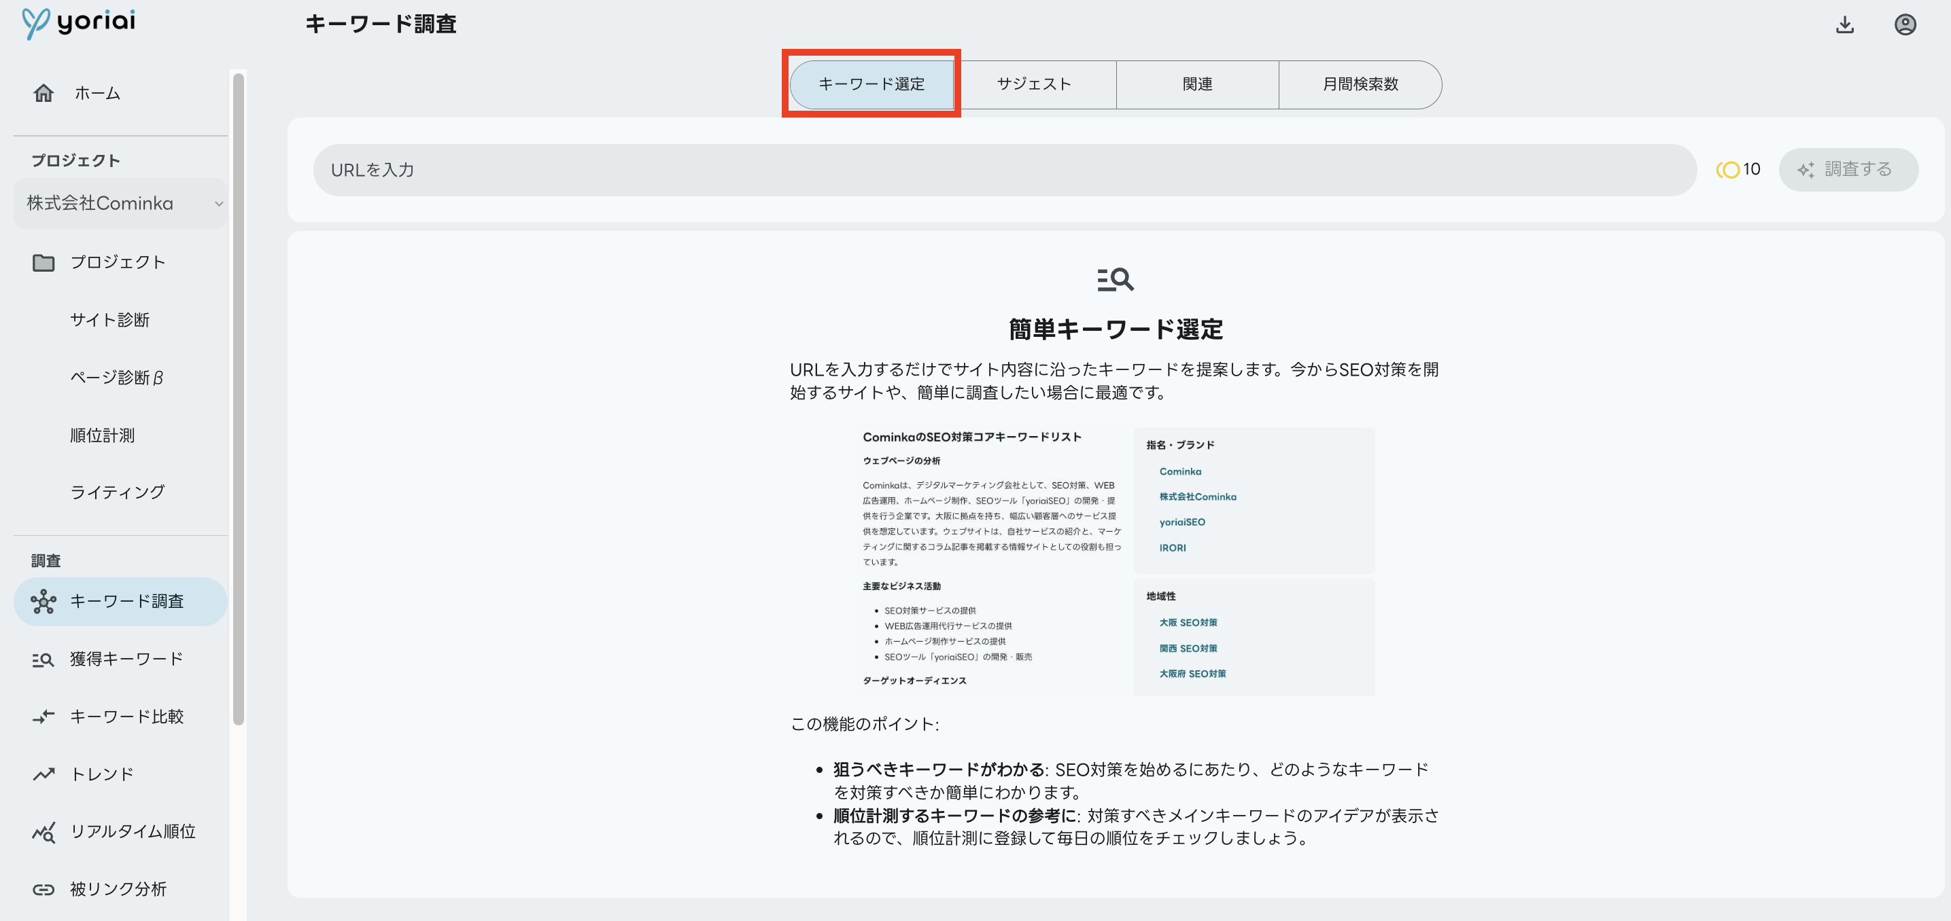
Task: Switch to the 関連 tab
Action: [1197, 84]
